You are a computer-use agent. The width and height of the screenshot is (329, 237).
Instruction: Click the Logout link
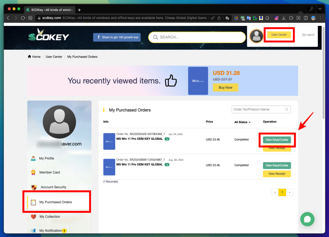308,35
